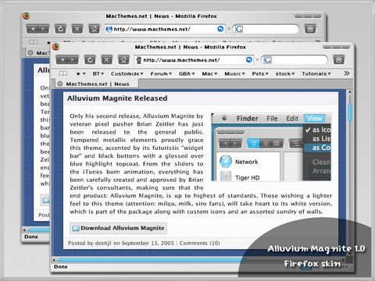Click the Reload button in front window
This screenshot has width=375, height=281.
90,60
